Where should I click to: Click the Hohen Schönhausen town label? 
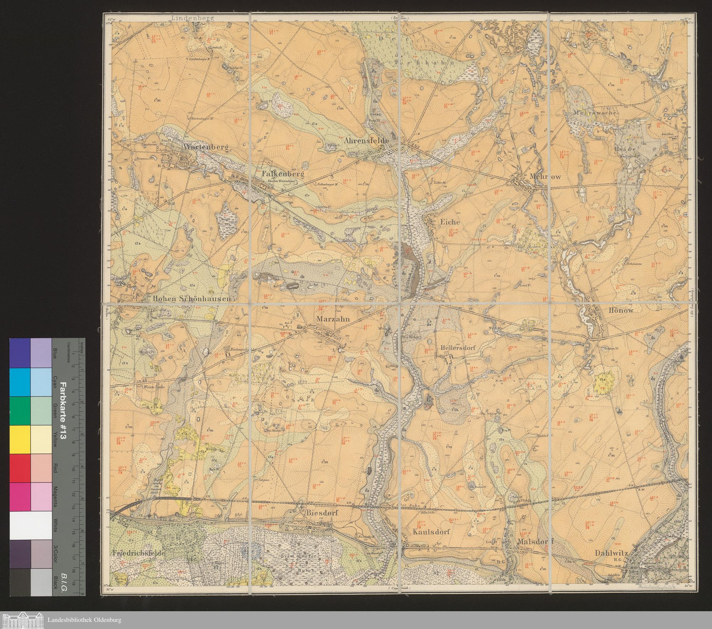[192, 299]
